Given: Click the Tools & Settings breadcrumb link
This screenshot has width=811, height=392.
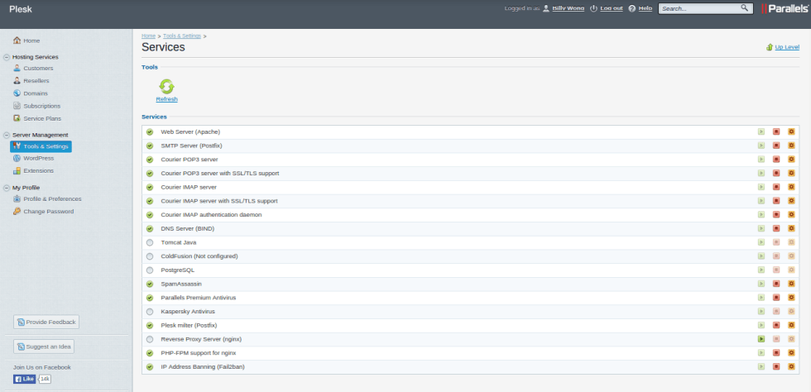Looking at the screenshot, I should [x=182, y=36].
